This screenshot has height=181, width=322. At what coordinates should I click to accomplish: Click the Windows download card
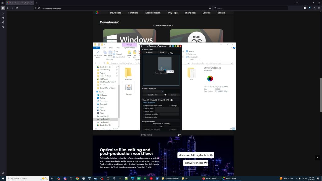point(130,36)
